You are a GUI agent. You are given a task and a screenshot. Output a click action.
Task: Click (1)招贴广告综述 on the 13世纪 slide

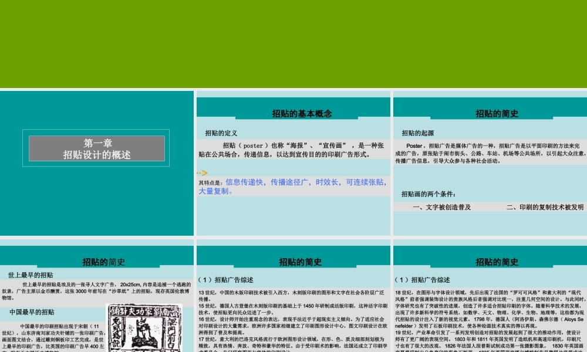[x=226, y=280]
